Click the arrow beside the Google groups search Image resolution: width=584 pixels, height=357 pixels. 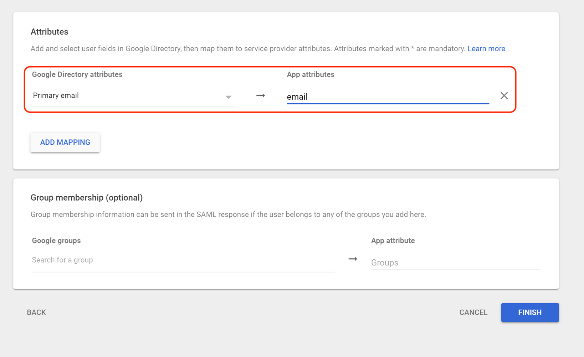pos(353,259)
